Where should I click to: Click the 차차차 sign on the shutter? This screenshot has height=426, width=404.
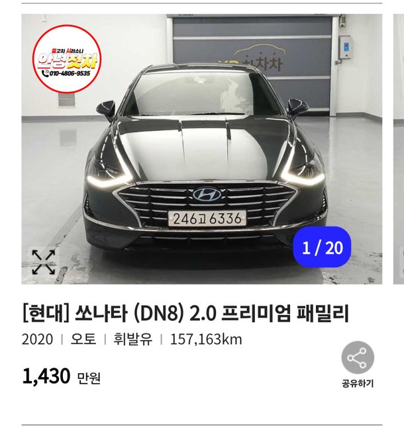coord(262,64)
